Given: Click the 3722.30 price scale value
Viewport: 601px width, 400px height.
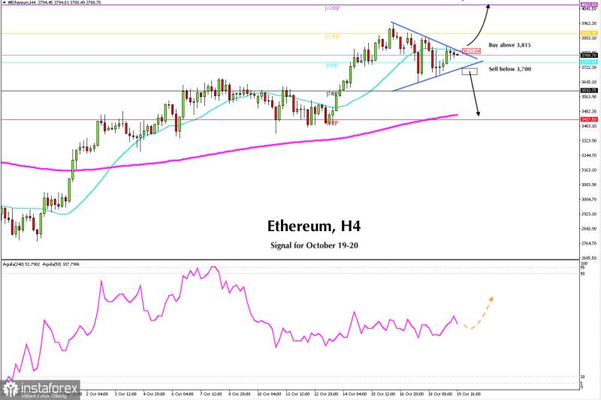Looking at the screenshot, I should pyautogui.click(x=589, y=68).
